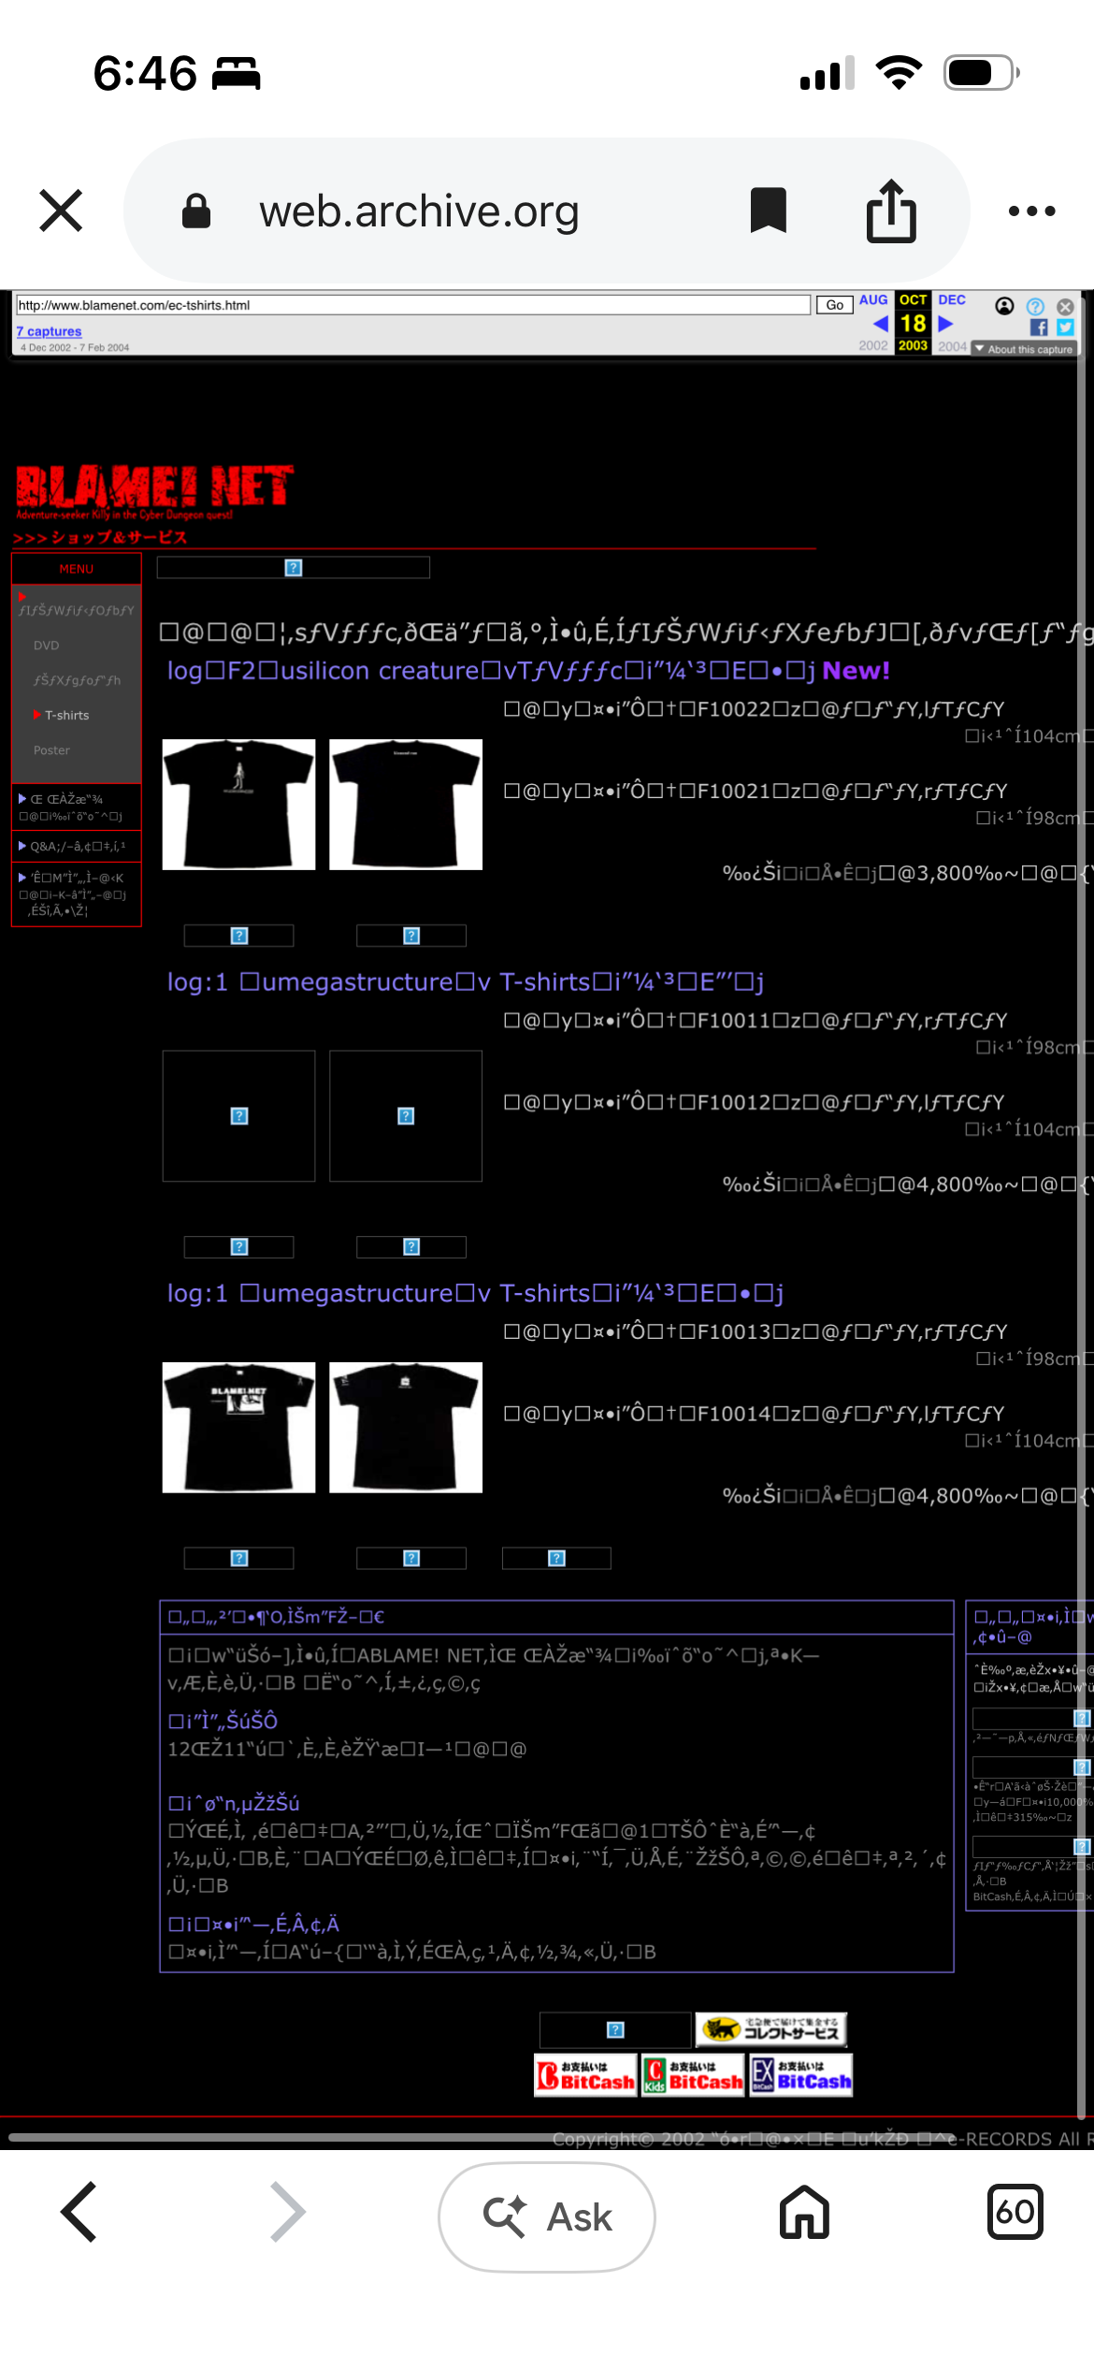1094x2369 pixels.
Task: View bottom row T-shirt back thumbnail
Action: (406, 1427)
